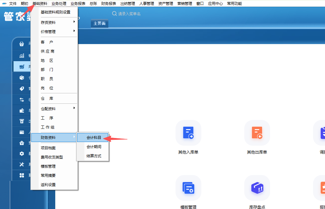The image size is (325, 209).
Task: Select 结算方式 from the submenu
Action: (94, 156)
